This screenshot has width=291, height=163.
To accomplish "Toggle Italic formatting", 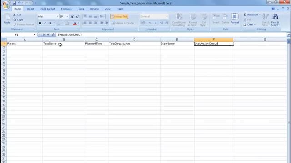I will (x=45, y=23).
